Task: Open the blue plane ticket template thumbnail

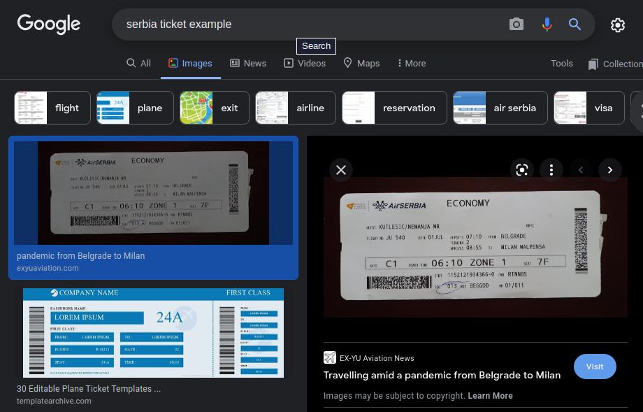Action: click(x=153, y=333)
